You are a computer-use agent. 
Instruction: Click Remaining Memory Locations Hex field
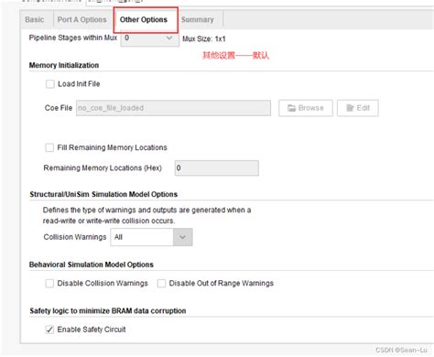coord(217,168)
